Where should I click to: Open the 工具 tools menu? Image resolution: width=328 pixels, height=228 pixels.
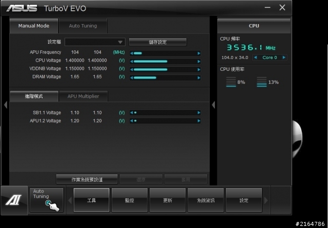click(91, 200)
